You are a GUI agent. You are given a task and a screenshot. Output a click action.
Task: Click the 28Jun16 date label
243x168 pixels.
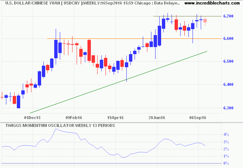pos(157,118)
